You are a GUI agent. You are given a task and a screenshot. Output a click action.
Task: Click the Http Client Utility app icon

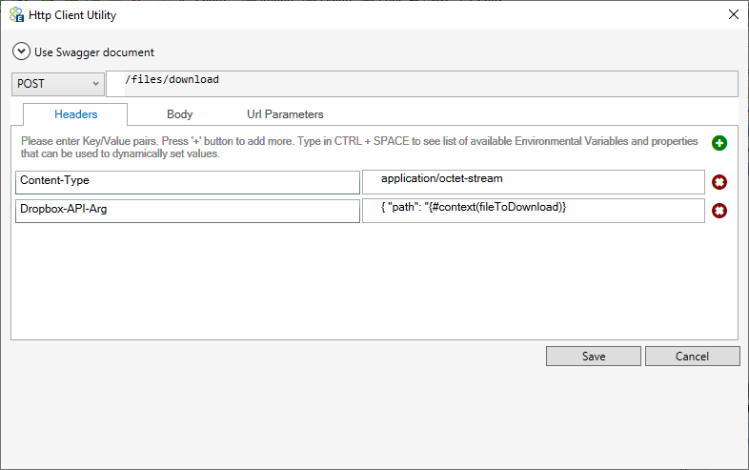(16, 15)
